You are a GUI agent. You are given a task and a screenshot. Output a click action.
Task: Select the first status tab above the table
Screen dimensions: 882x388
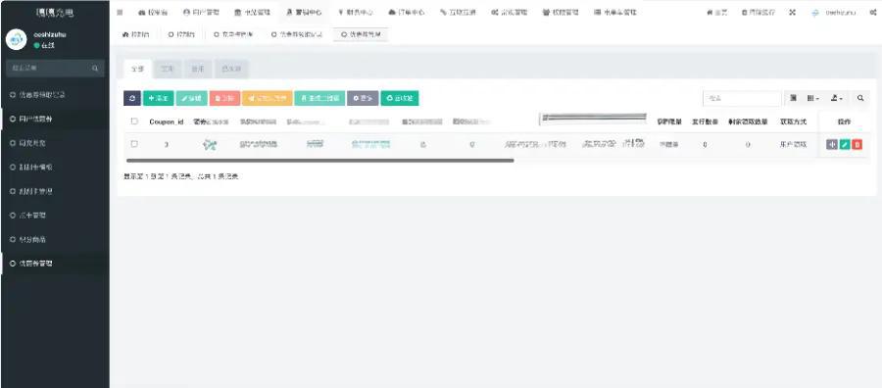click(138, 70)
